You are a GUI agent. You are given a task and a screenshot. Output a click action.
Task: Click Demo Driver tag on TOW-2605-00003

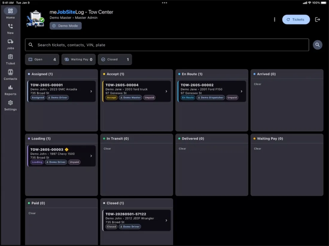56,162
